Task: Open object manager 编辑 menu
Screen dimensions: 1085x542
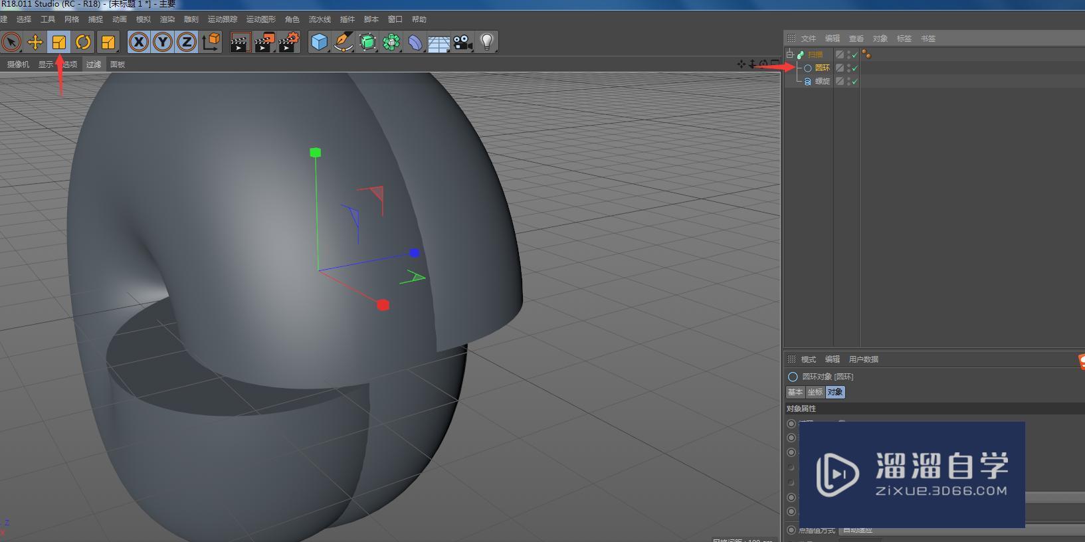Action: pyautogui.click(x=833, y=39)
